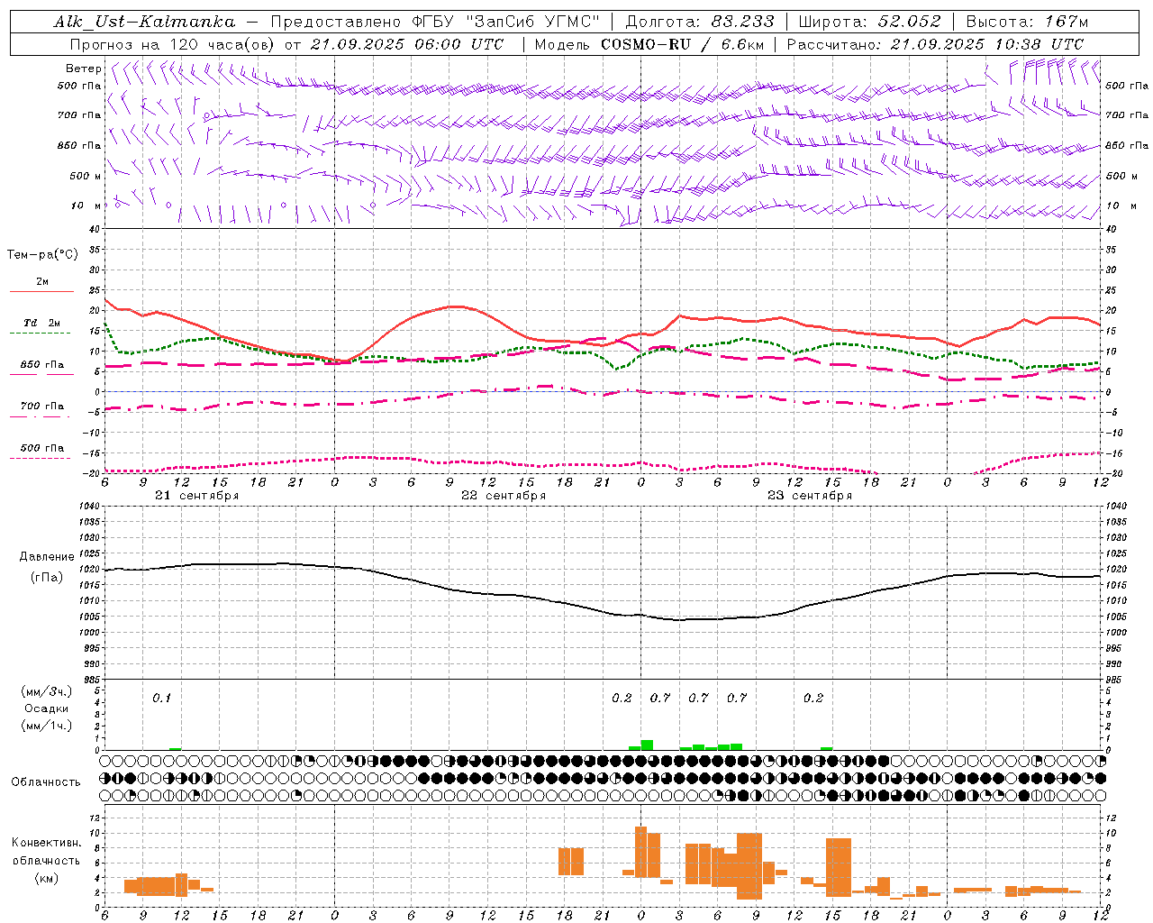Click the 700 гПа temperature legend entry
Viewport: 1153px width, 923px height.
[x=41, y=408]
